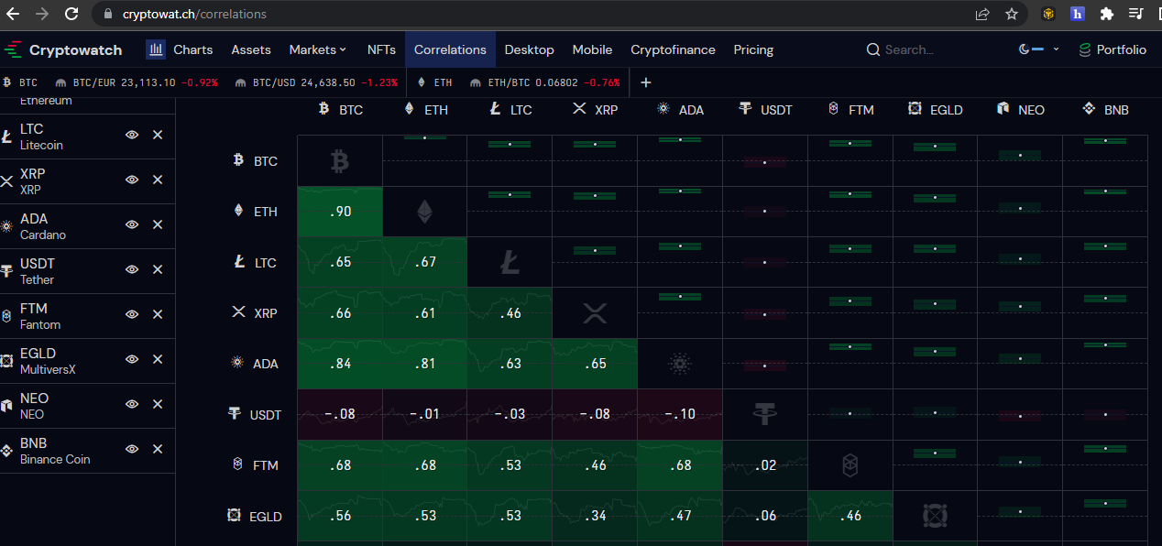Click the Charts candlestick icon
1162x546 pixels.
coord(156,49)
